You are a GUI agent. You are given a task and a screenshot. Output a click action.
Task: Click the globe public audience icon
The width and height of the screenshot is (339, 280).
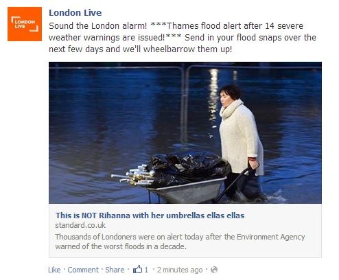click(x=214, y=270)
